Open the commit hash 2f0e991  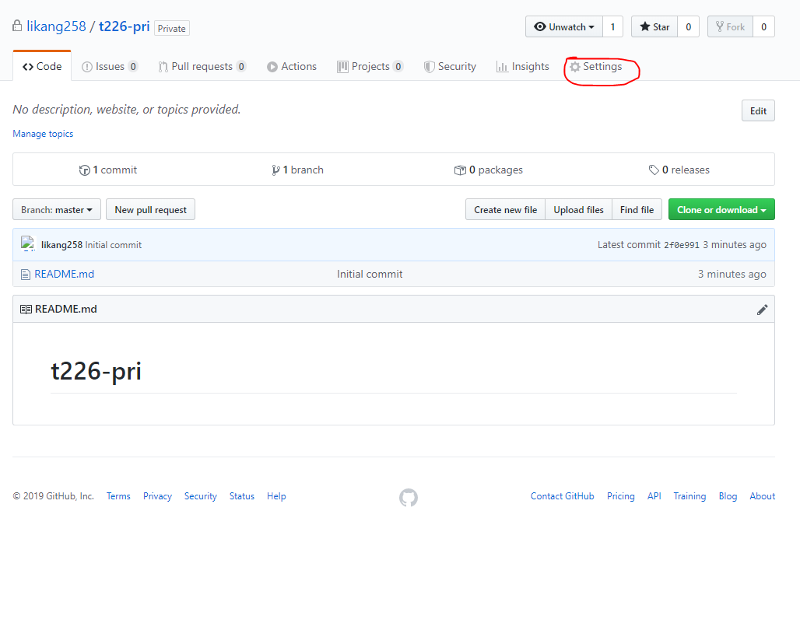click(682, 245)
